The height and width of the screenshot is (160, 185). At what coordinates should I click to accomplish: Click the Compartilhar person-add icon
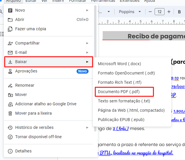click(x=10, y=43)
